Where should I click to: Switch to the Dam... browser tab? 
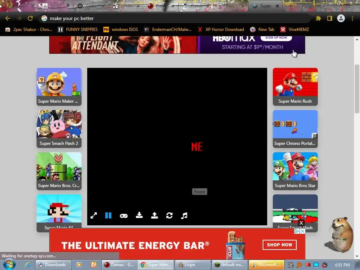pyautogui.click(x=160, y=6)
